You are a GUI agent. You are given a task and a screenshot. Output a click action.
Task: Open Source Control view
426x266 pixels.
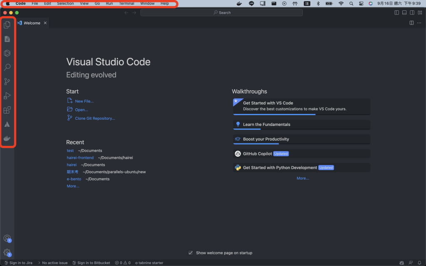(7, 81)
